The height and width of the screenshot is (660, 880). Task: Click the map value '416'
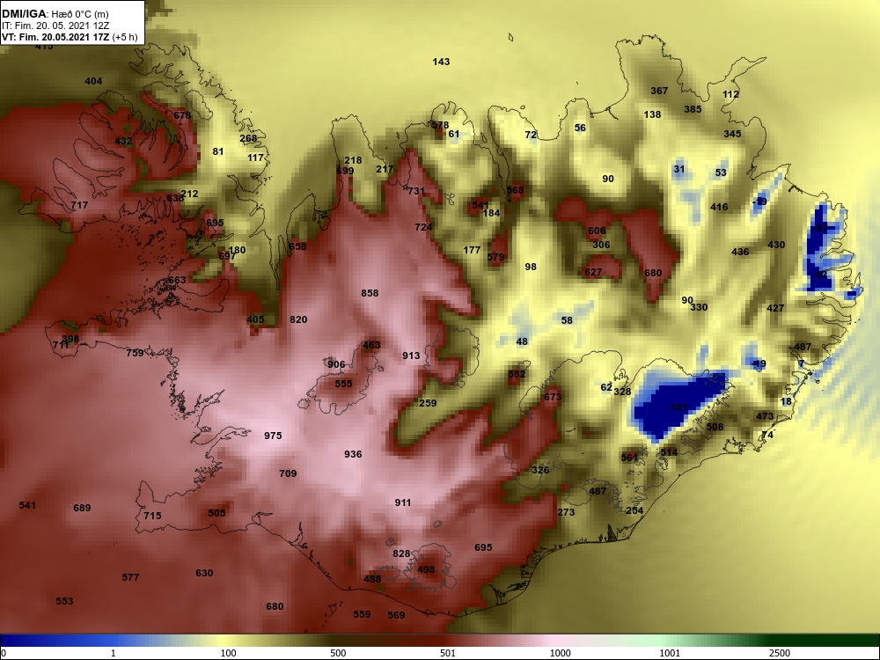click(x=720, y=207)
